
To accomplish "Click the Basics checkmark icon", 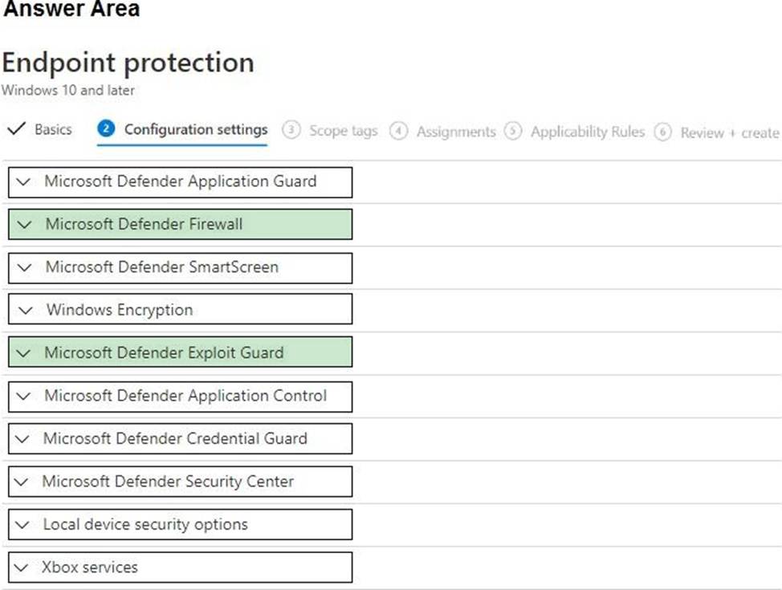I will click(x=15, y=129).
